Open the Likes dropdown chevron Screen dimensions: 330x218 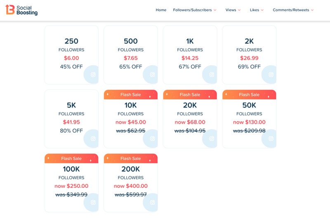(262, 10)
